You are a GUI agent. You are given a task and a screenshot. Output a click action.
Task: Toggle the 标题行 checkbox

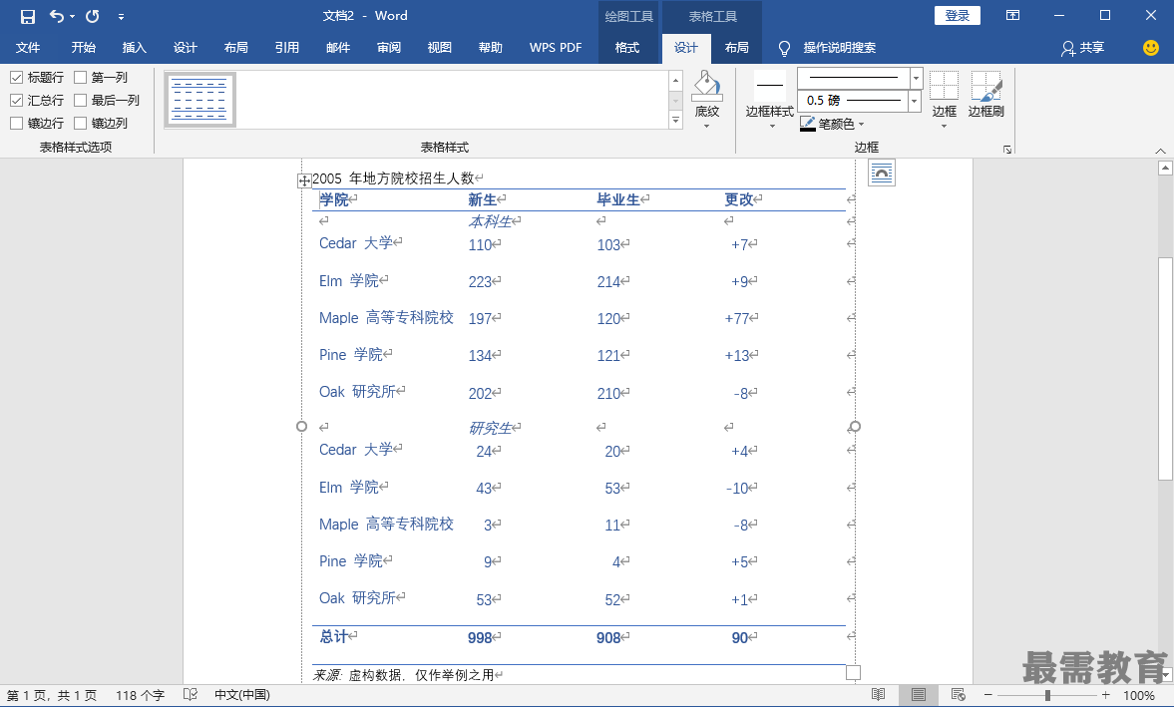pyautogui.click(x=17, y=77)
